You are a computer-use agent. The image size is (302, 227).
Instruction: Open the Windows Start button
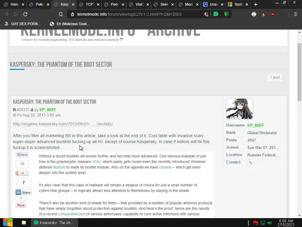coord(8,223)
